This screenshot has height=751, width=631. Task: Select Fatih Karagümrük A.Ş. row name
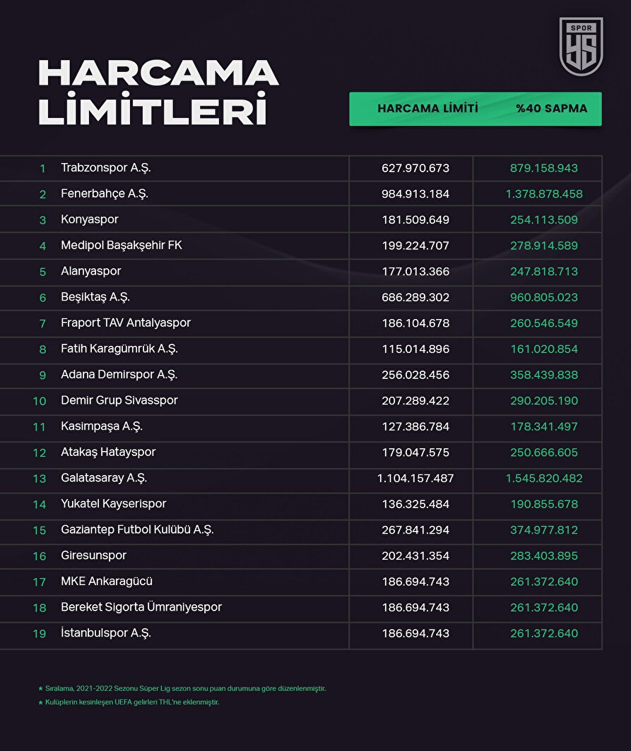pyautogui.click(x=117, y=349)
